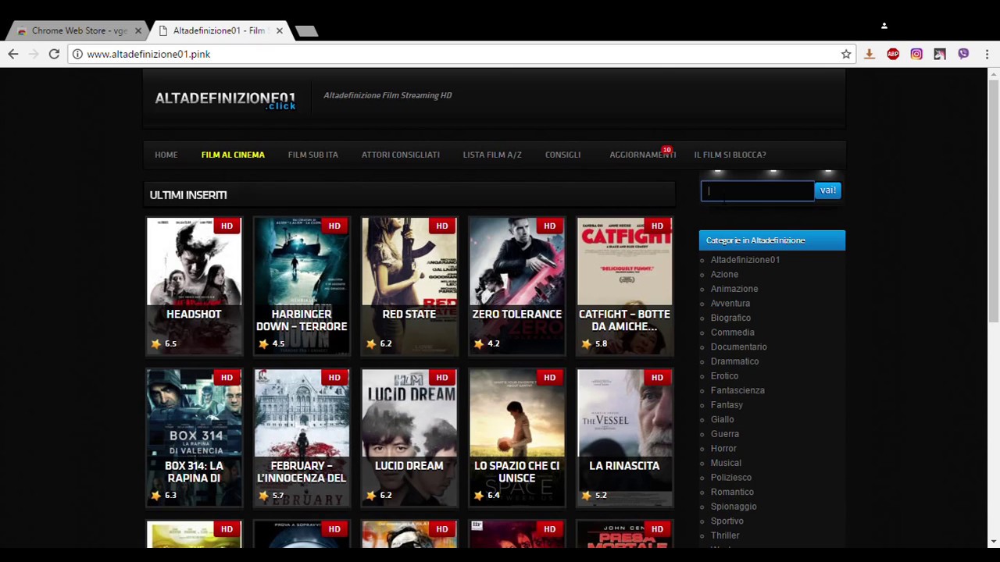Open the Lucid Dream movie poster
Image resolution: width=1000 pixels, height=562 pixels.
coord(409,438)
